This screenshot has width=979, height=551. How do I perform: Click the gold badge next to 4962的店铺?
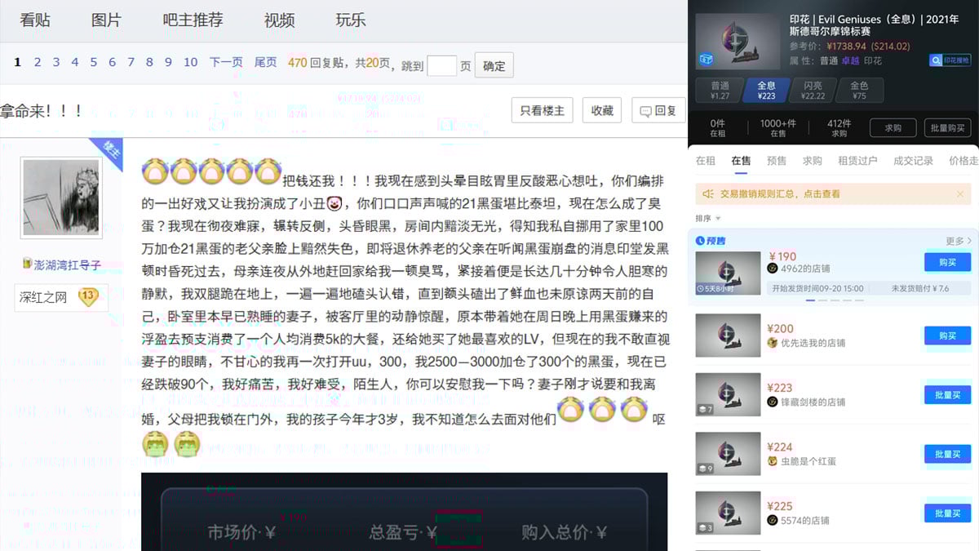pos(772,269)
